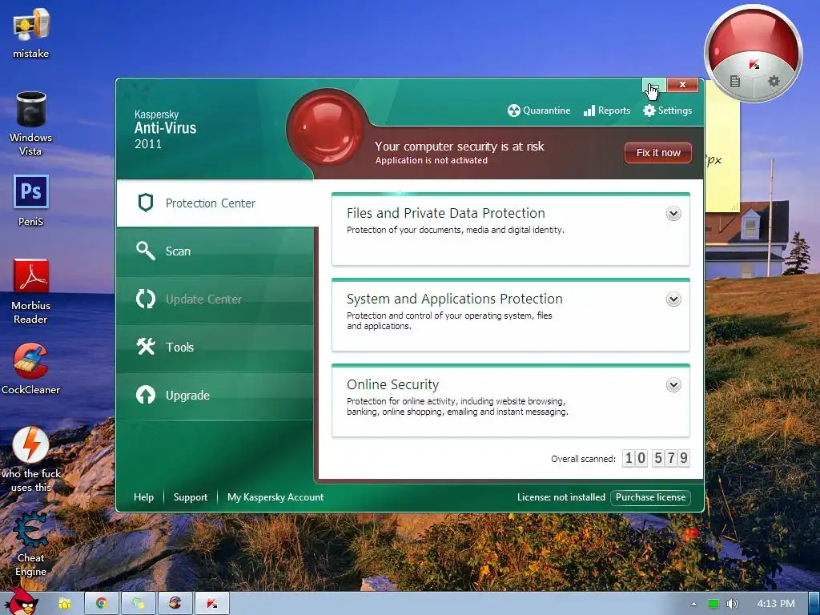Expand System and Applications Protection
Viewport: 820px width, 615px height.
click(673, 299)
